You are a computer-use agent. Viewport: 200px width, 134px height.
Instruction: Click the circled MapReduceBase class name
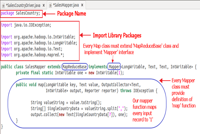74,67
